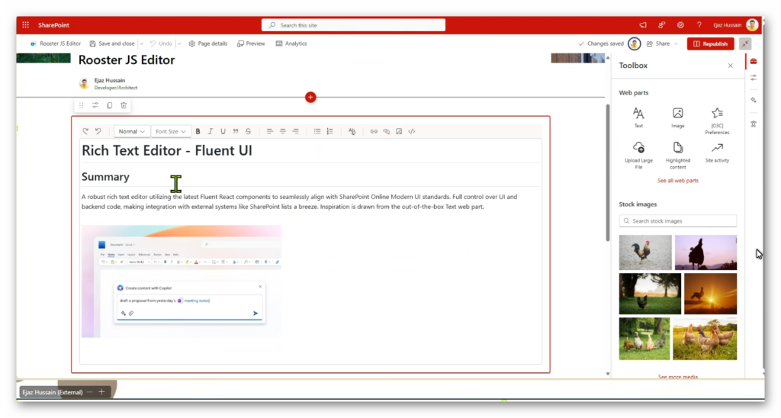Click the collapse icon beside Republish
Screen dimensions: 781x418
coord(745,43)
